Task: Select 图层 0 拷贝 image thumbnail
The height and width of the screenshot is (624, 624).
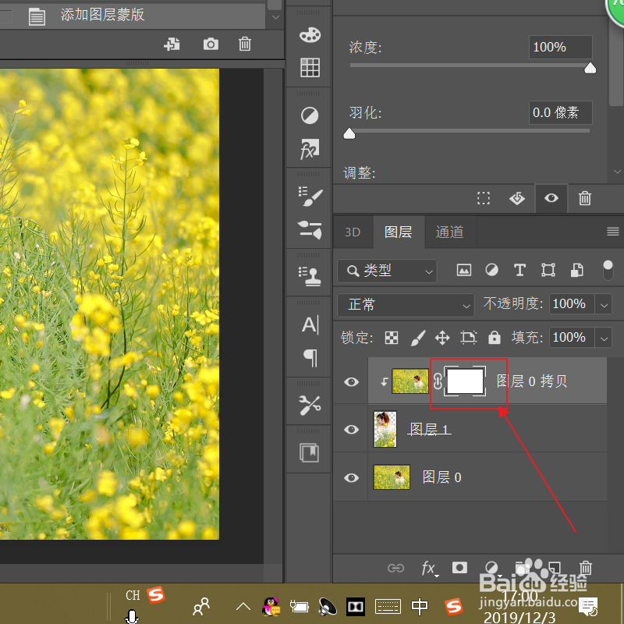Action: click(x=410, y=381)
